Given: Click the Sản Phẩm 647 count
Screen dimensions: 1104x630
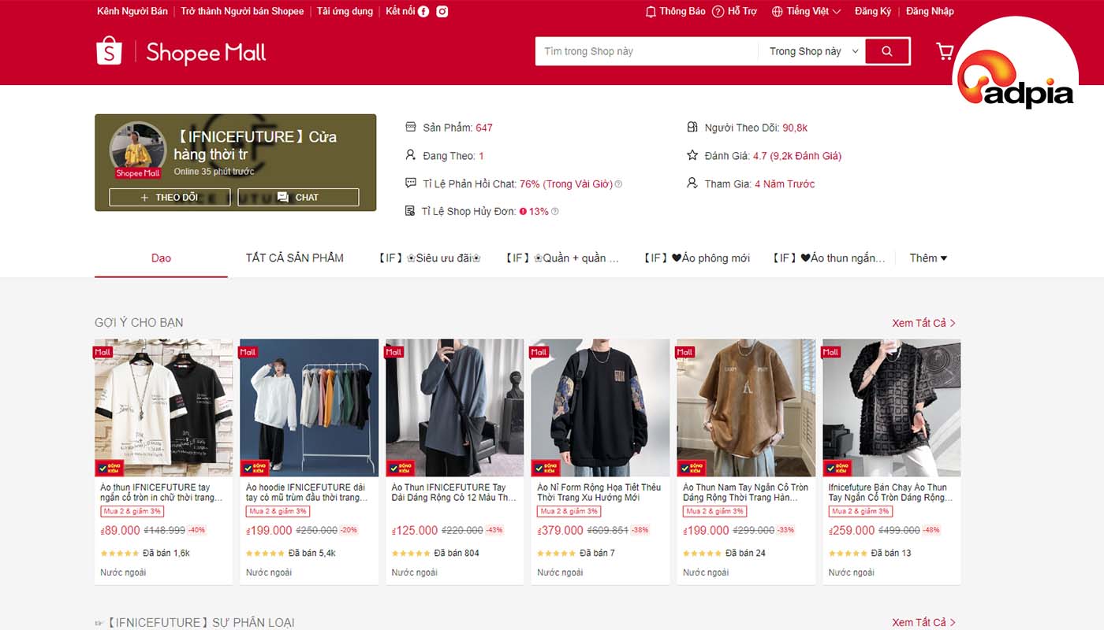Looking at the screenshot, I should [x=457, y=128].
